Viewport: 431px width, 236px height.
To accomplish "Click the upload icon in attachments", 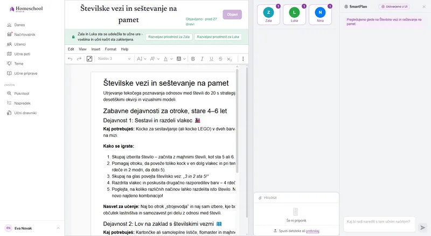I will point(275,231).
